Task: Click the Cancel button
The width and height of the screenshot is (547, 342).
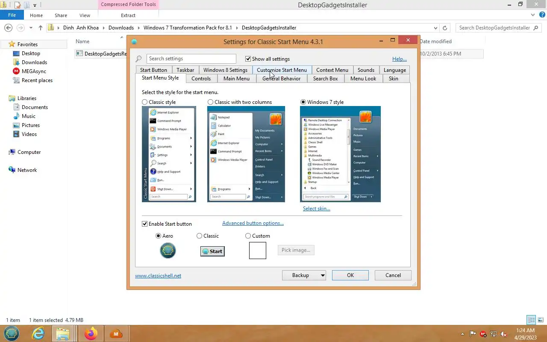Action: coord(393,275)
